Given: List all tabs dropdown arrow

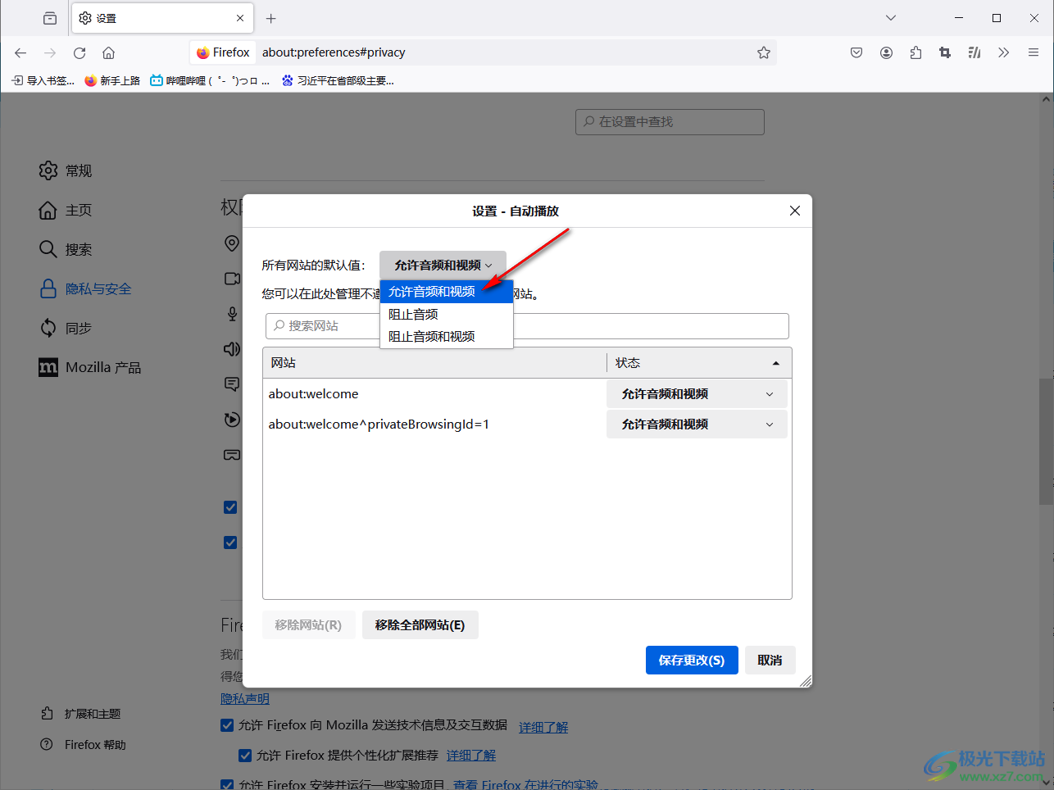Looking at the screenshot, I should [891, 18].
